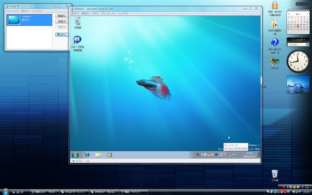The height and width of the screenshot is (195, 312).
Task: Switch to Virtual PC コンソール taskbar button
Action: tap(74, 192)
